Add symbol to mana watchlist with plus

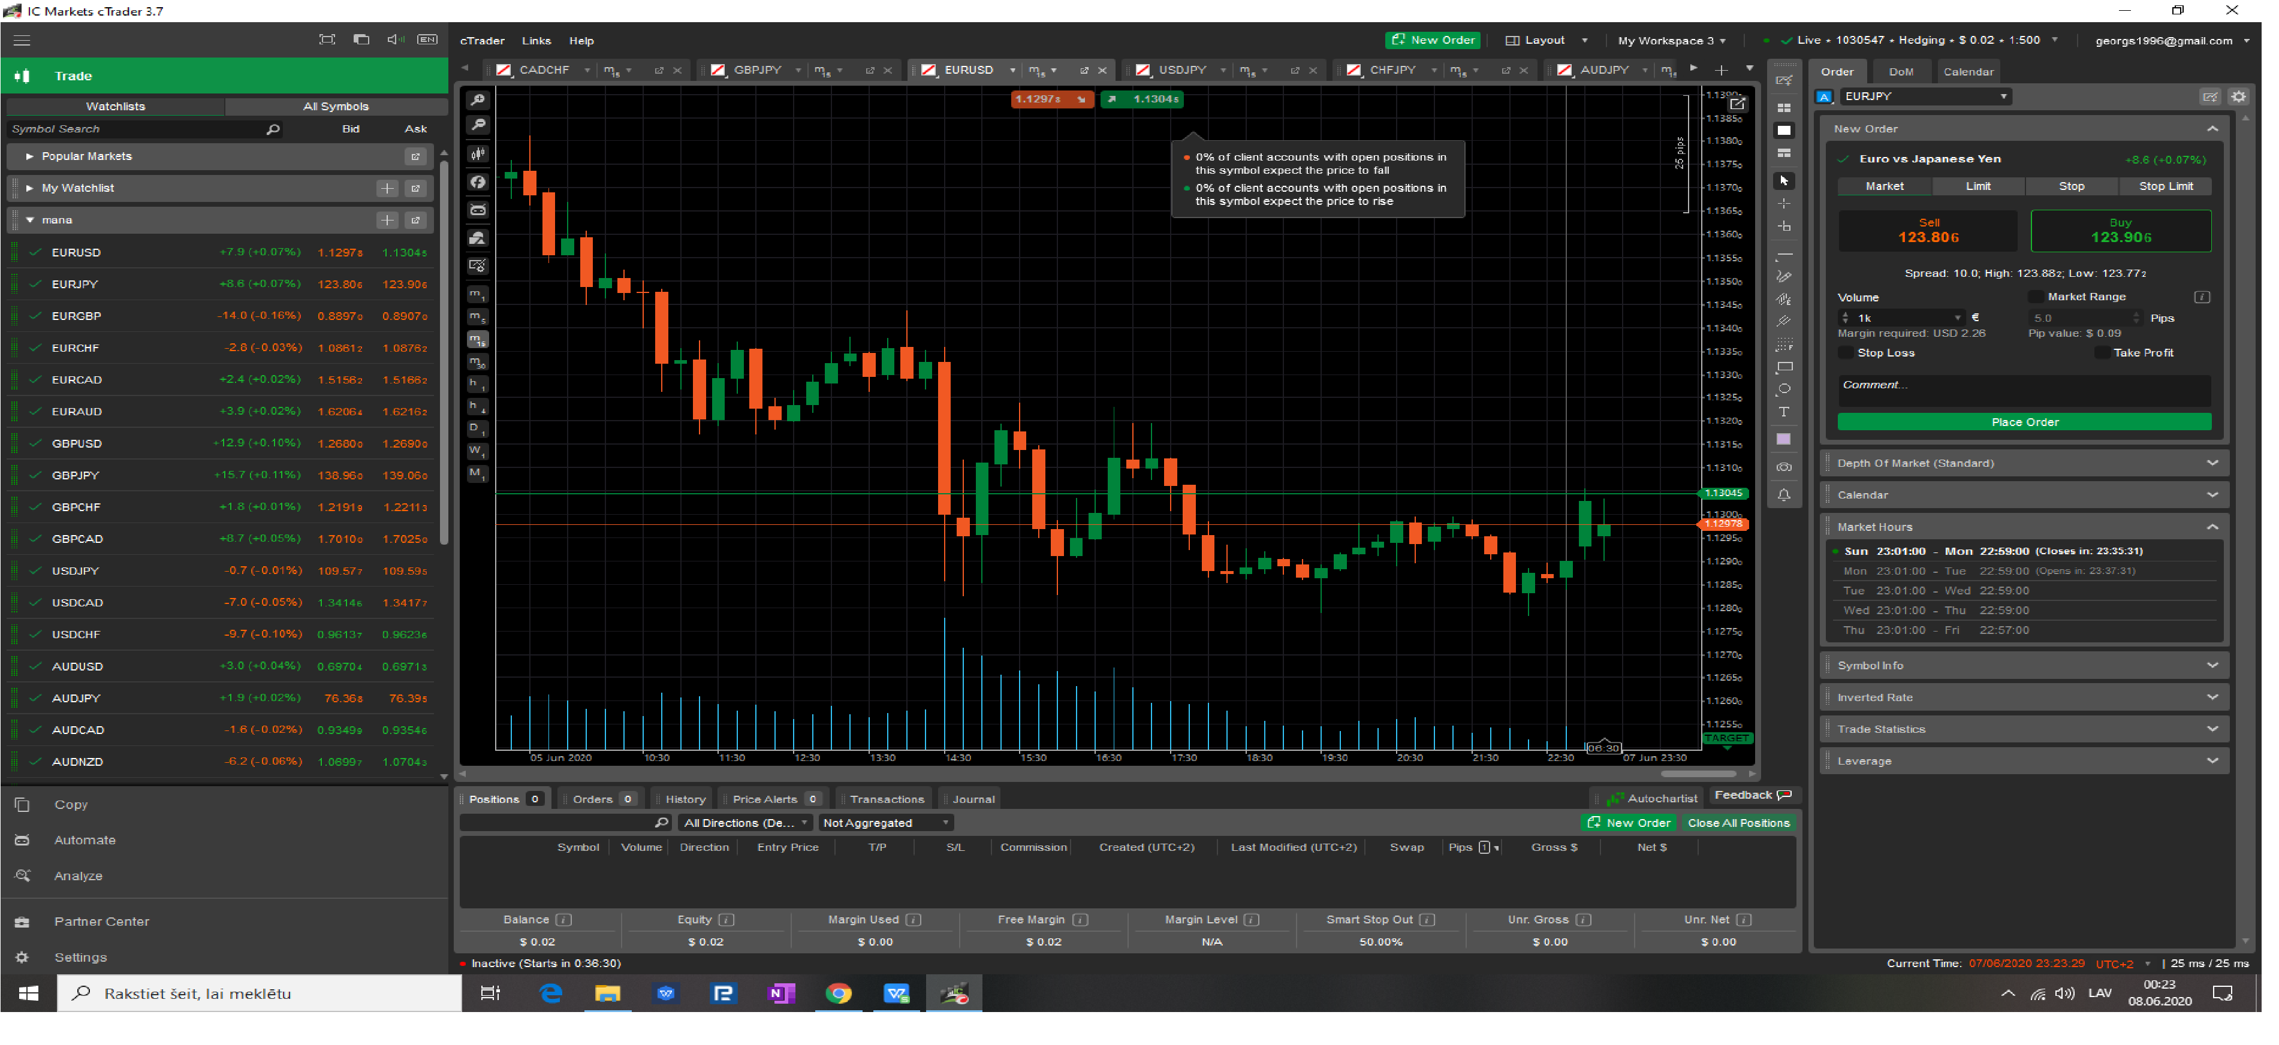pos(387,220)
